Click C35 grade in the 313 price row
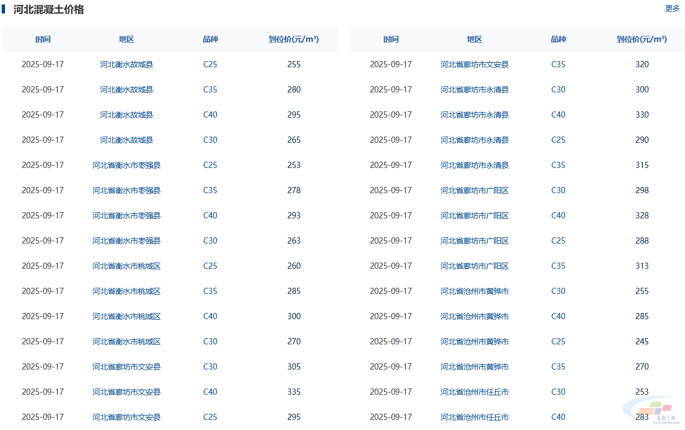 [558, 266]
